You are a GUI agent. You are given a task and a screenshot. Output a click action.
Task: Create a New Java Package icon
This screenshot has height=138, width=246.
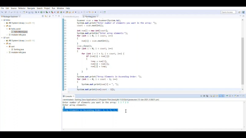click(x=58, y=12)
